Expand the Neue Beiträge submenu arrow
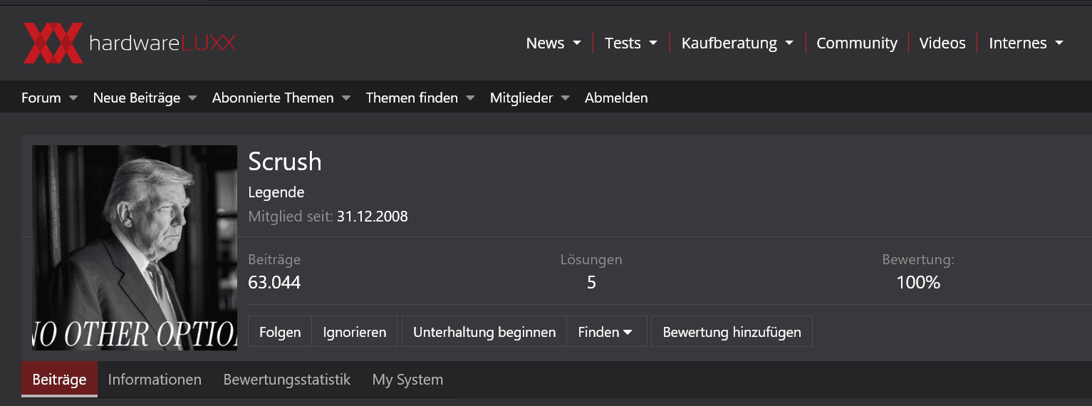The height and width of the screenshot is (406, 1092). tap(192, 98)
